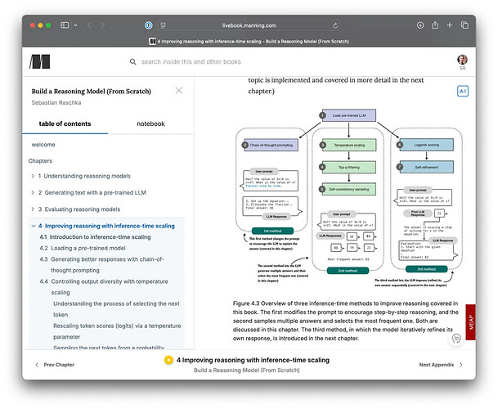
Task: Switch to the notebook tab
Action: (150, 124)
